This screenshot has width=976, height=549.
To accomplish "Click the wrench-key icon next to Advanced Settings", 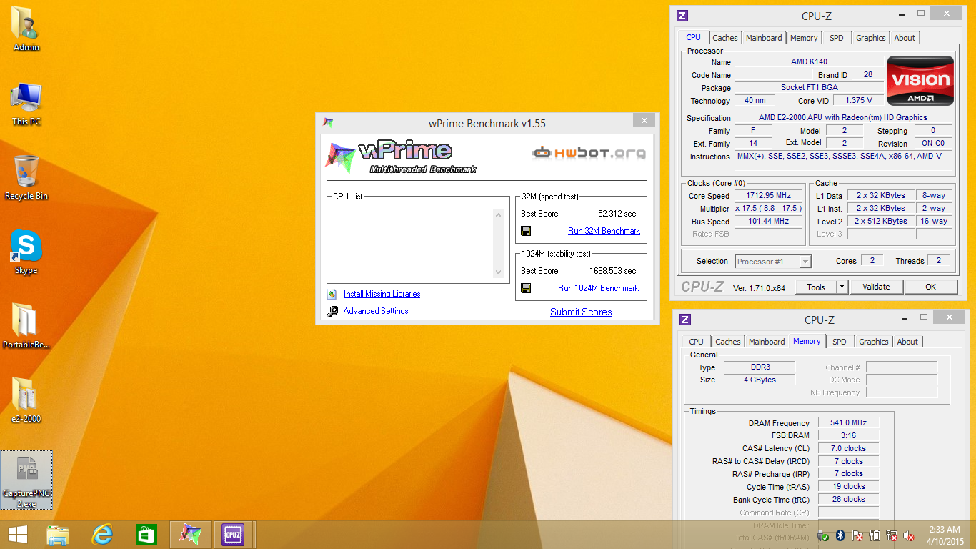I will [332, 311].
